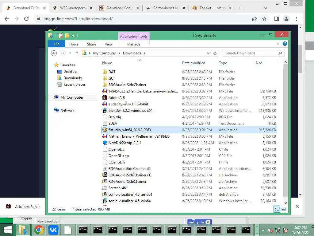This screenshot has width=314, height=236.
Task: Select the Nathan_Evans Wellerman MP3 icon
Action: coord(105,136)
